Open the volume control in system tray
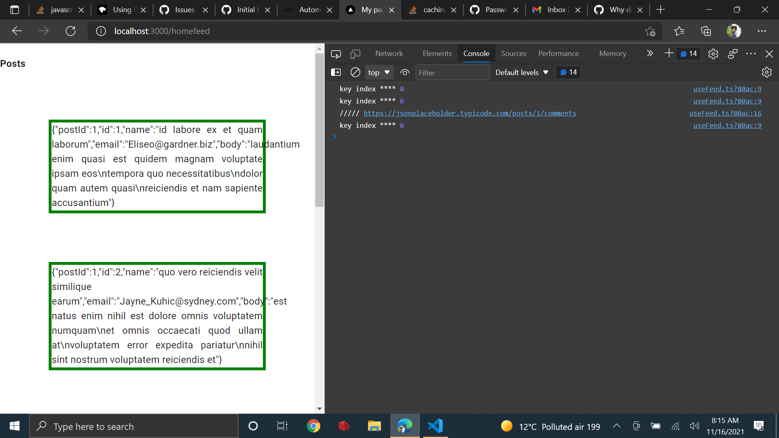This screenshot has height=438, width=779. tap(694, 426)
